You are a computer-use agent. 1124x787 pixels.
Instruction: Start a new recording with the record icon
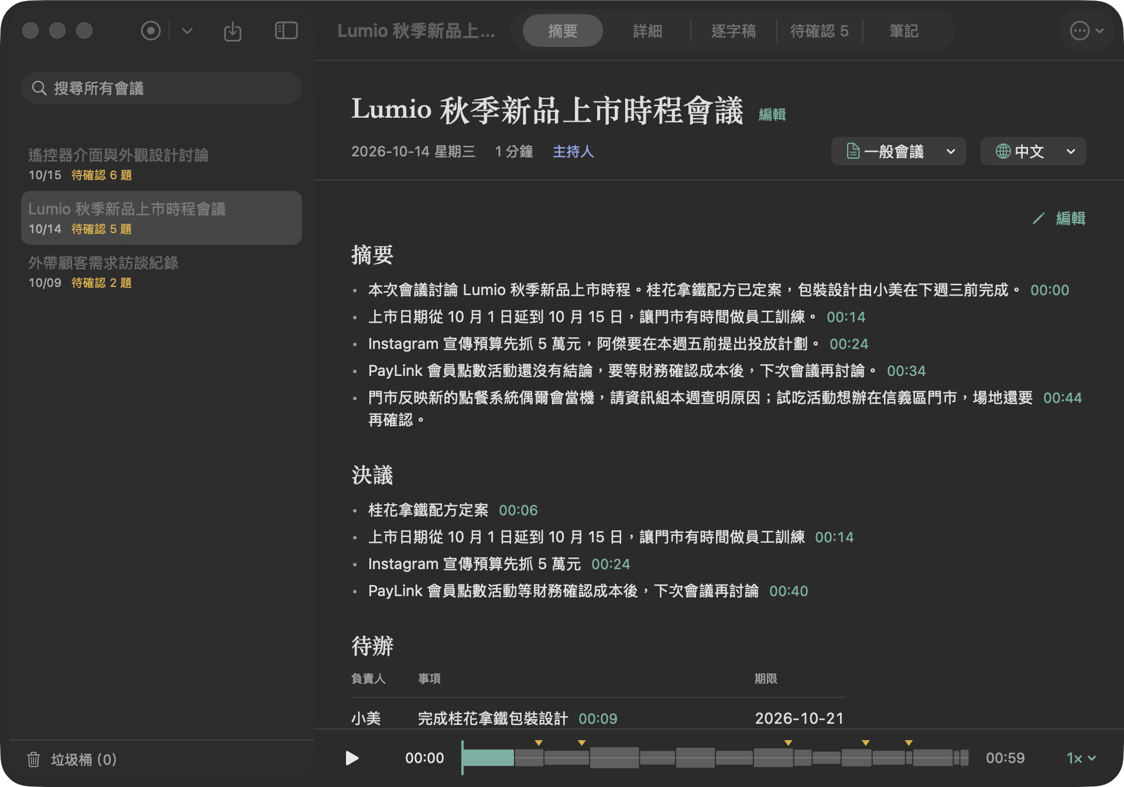(150, 30)
